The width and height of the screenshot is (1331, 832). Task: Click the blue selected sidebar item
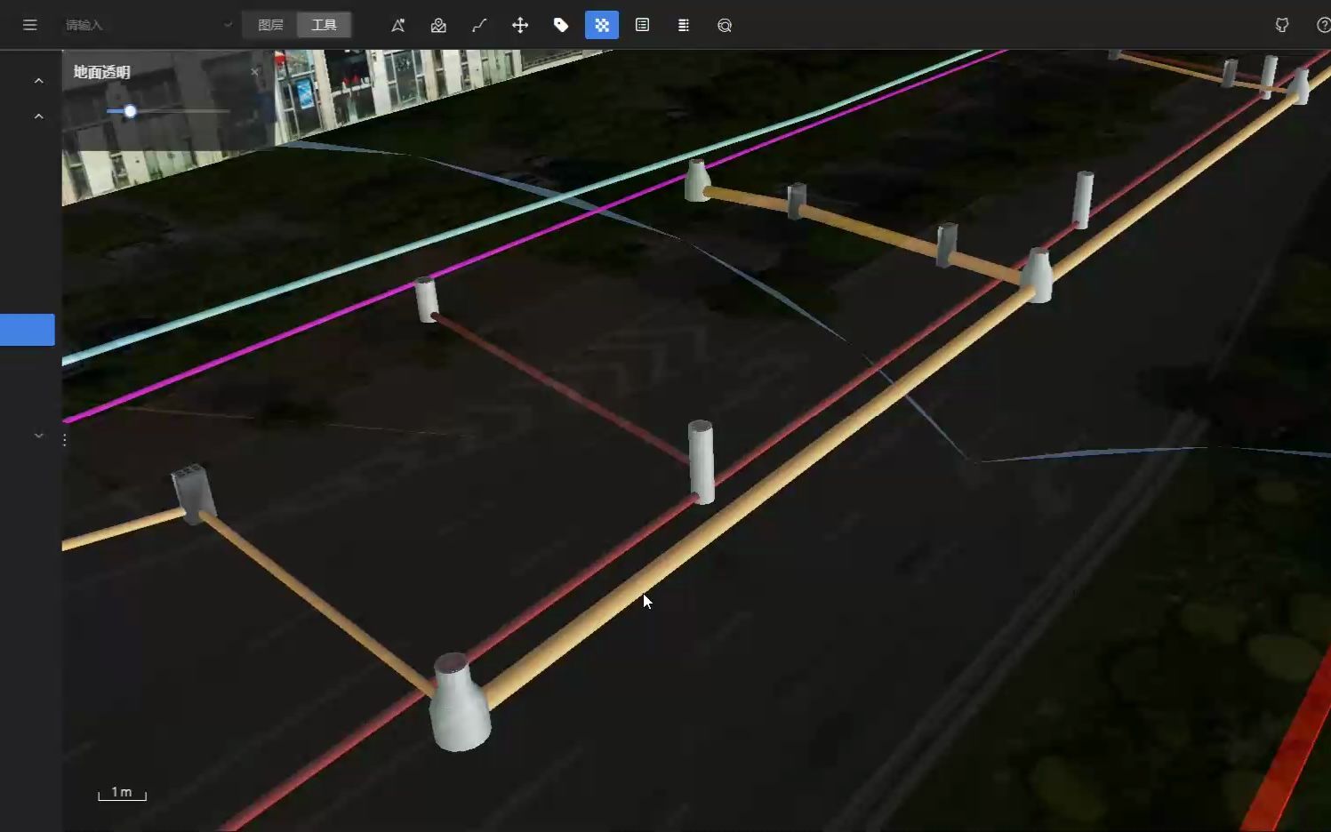28,330
